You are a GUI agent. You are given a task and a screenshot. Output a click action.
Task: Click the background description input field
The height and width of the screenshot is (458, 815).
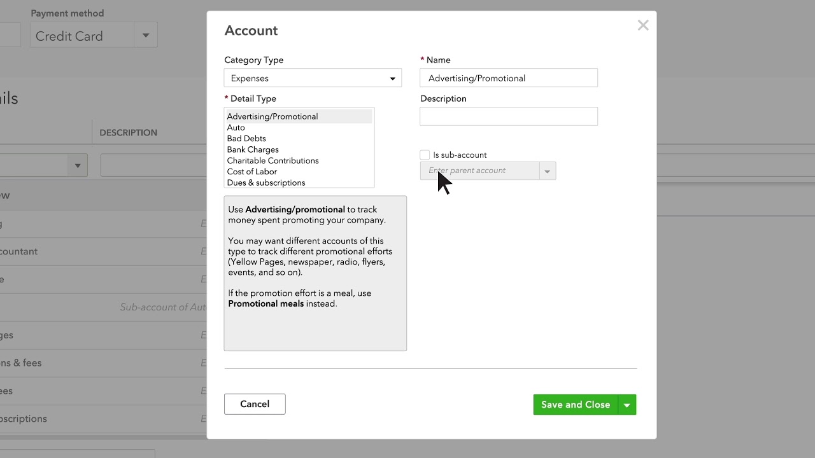(x=153, y=165)
